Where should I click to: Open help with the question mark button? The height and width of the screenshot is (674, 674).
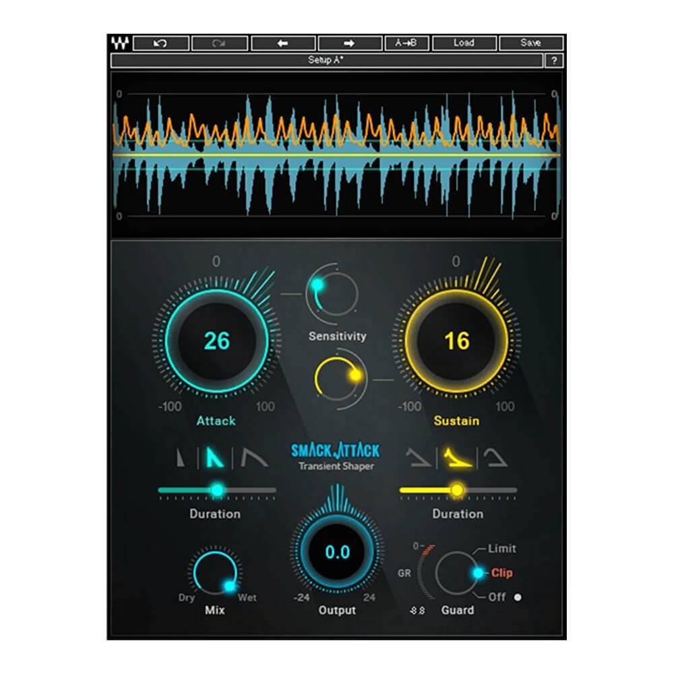point(554,61)
